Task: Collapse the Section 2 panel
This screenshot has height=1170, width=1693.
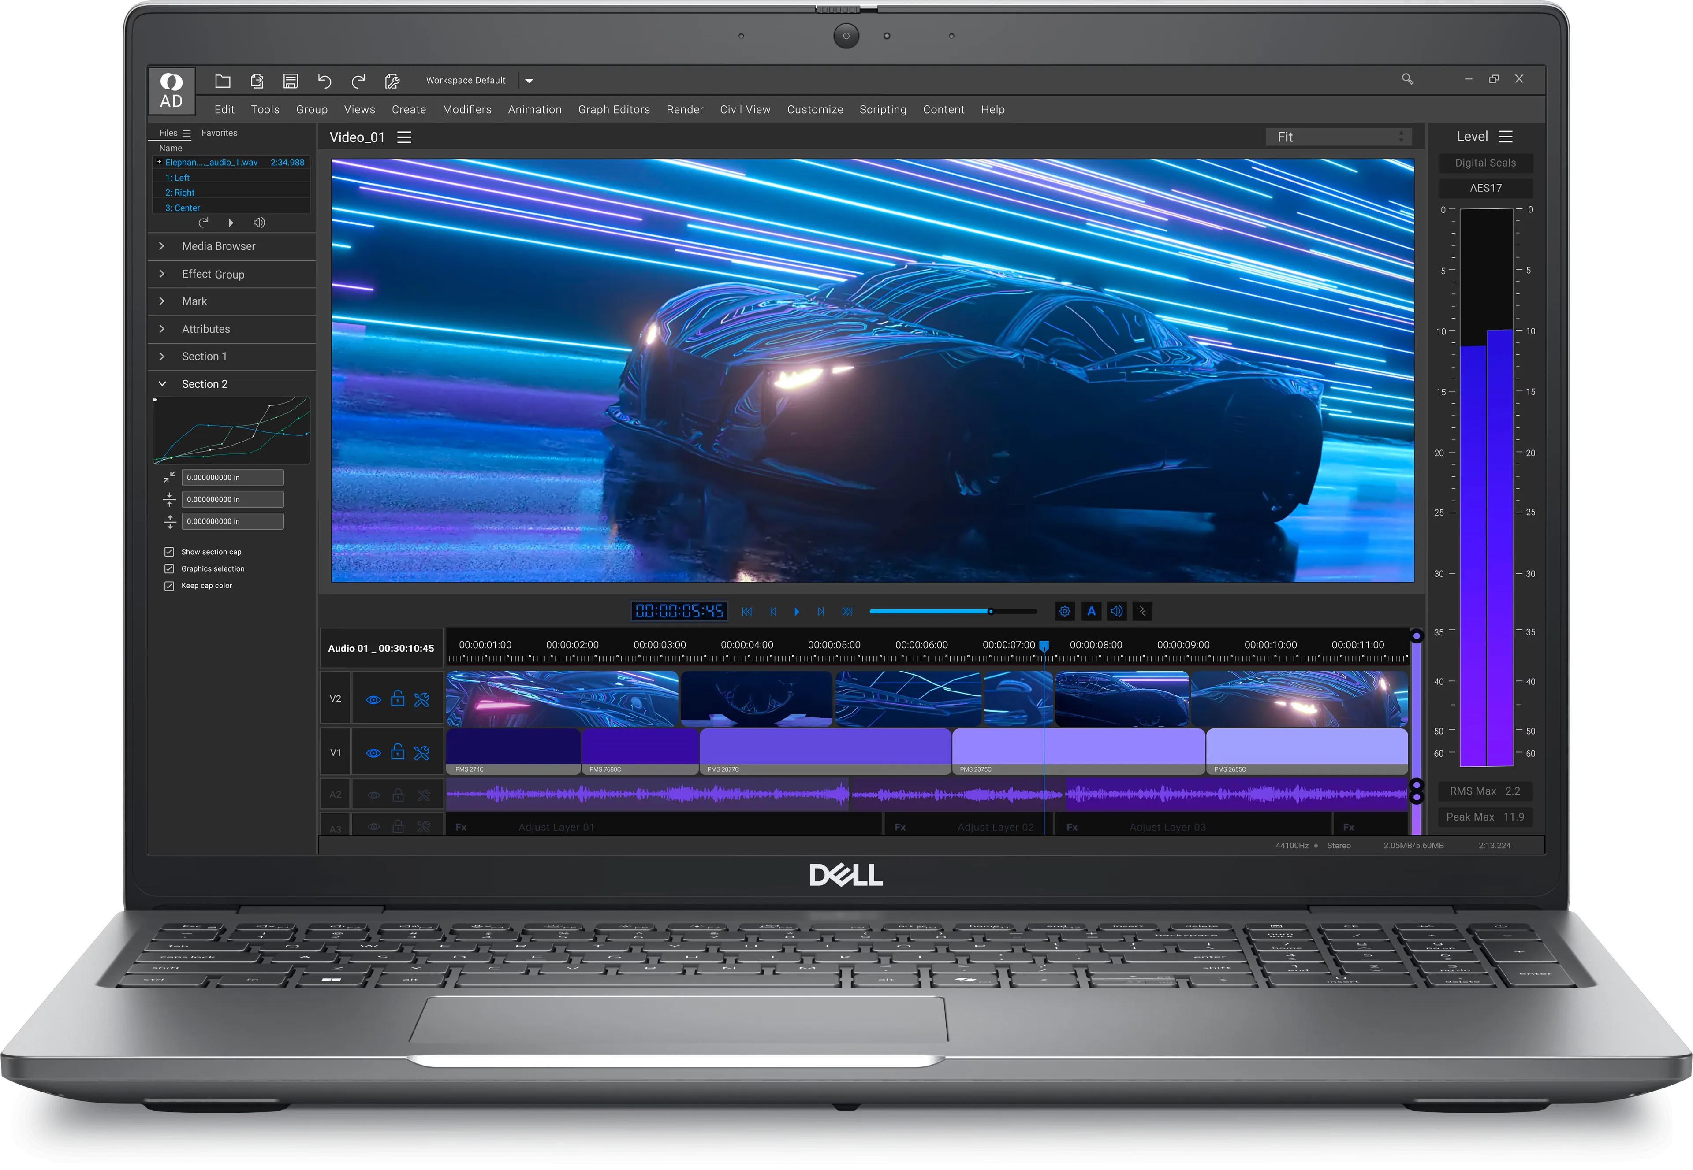Action: point(162,383)
